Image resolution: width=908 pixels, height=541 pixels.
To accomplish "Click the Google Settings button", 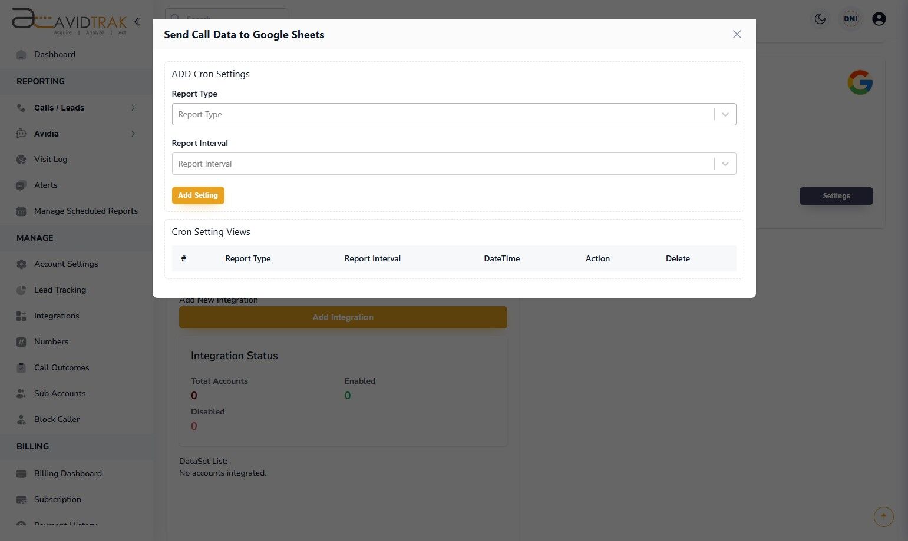I will [x=836, y=196].
